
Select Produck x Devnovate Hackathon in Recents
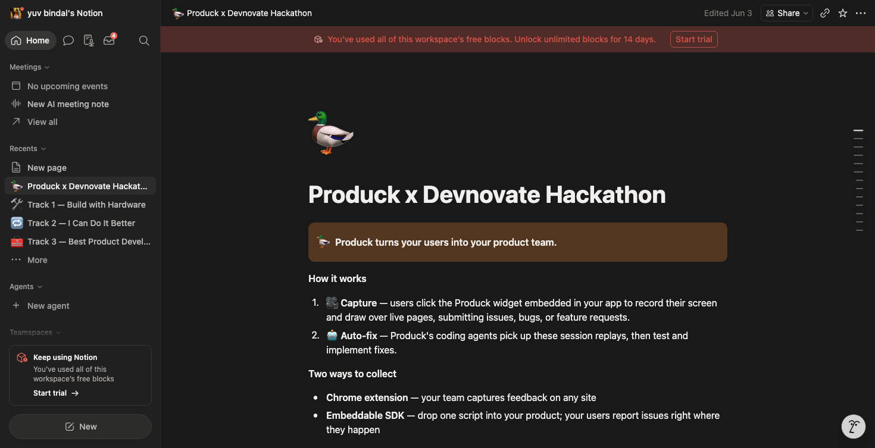coord(80,186)
